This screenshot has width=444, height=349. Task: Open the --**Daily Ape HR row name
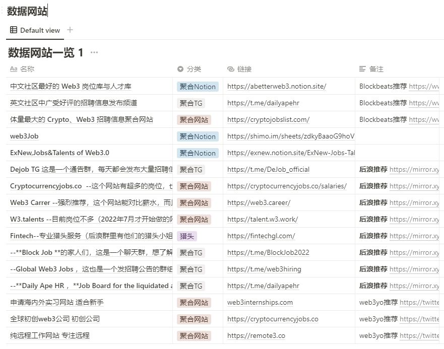point(91,286)
